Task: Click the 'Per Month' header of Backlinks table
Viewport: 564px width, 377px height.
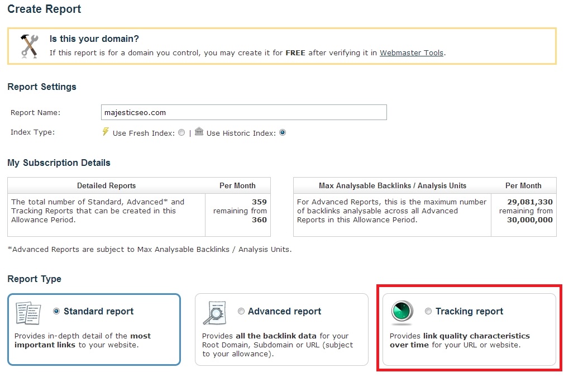Action: [523, 185]
